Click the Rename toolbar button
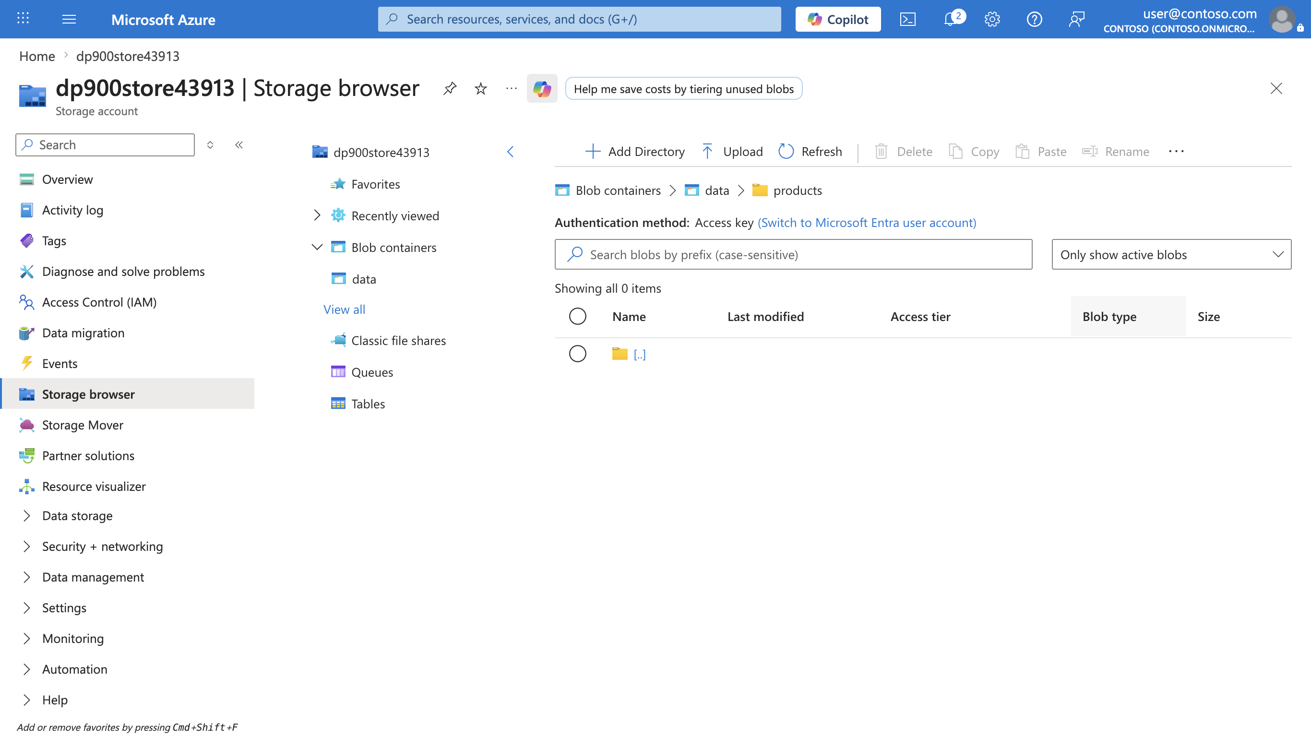This screenshot has width=1311, height=737. [1116, 152]
